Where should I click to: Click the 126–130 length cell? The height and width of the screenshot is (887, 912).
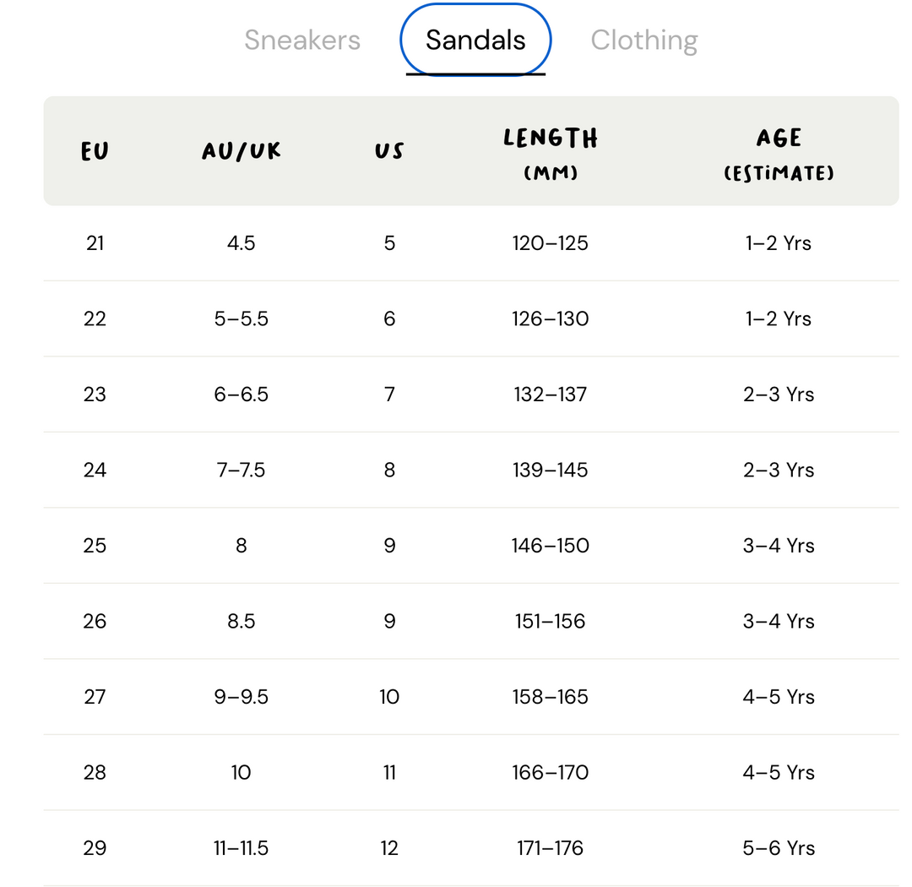pyautogui.click(x=551, y=319)
